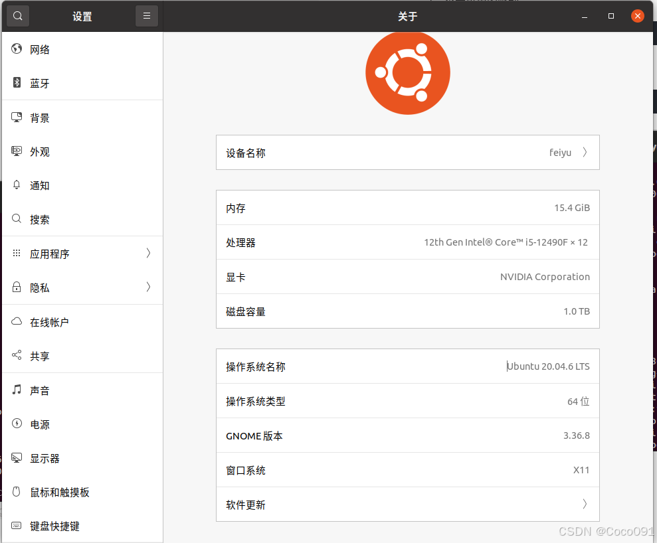657x543 pixels.
Task: Minimize the Settings window
Action: [x=585, y=17]
